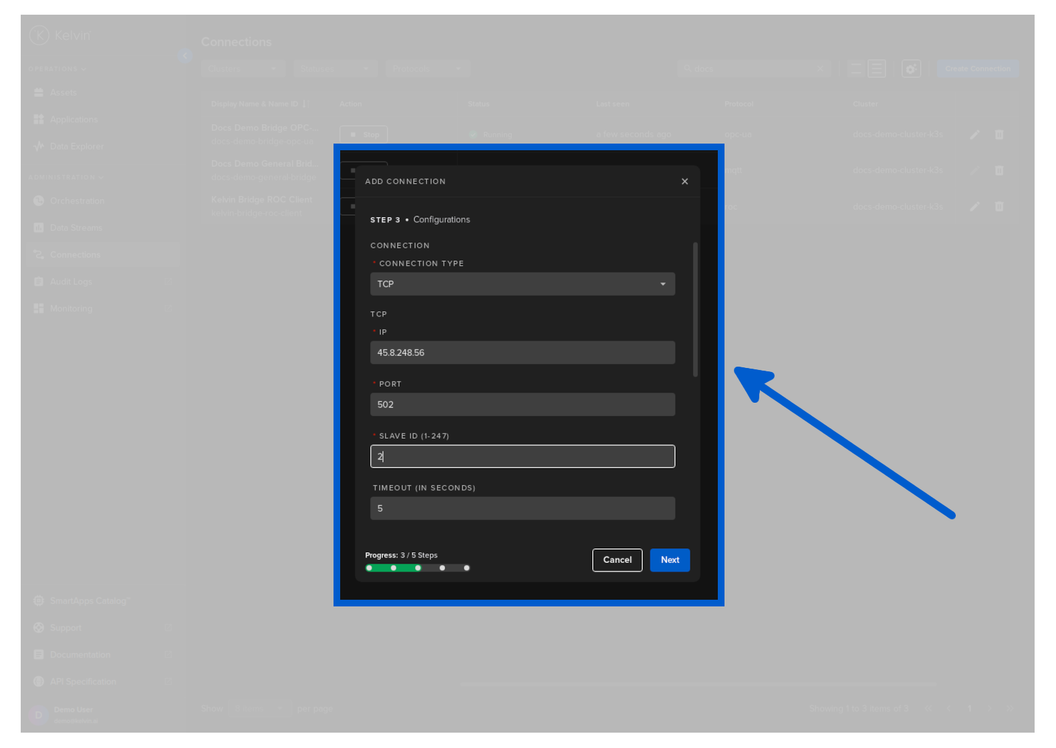This screenshot has width=1056, height=748.
Task: Click the IP address input field
Action: (522, 353)
